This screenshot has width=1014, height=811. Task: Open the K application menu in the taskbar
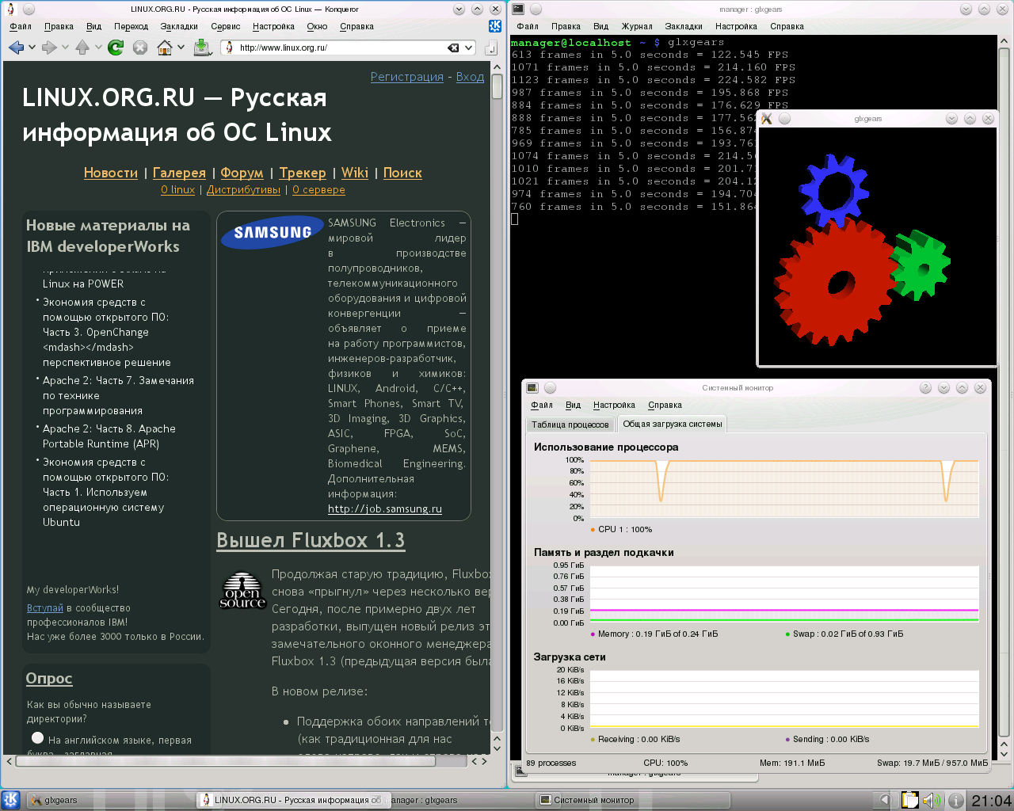[x=10, y=800]
